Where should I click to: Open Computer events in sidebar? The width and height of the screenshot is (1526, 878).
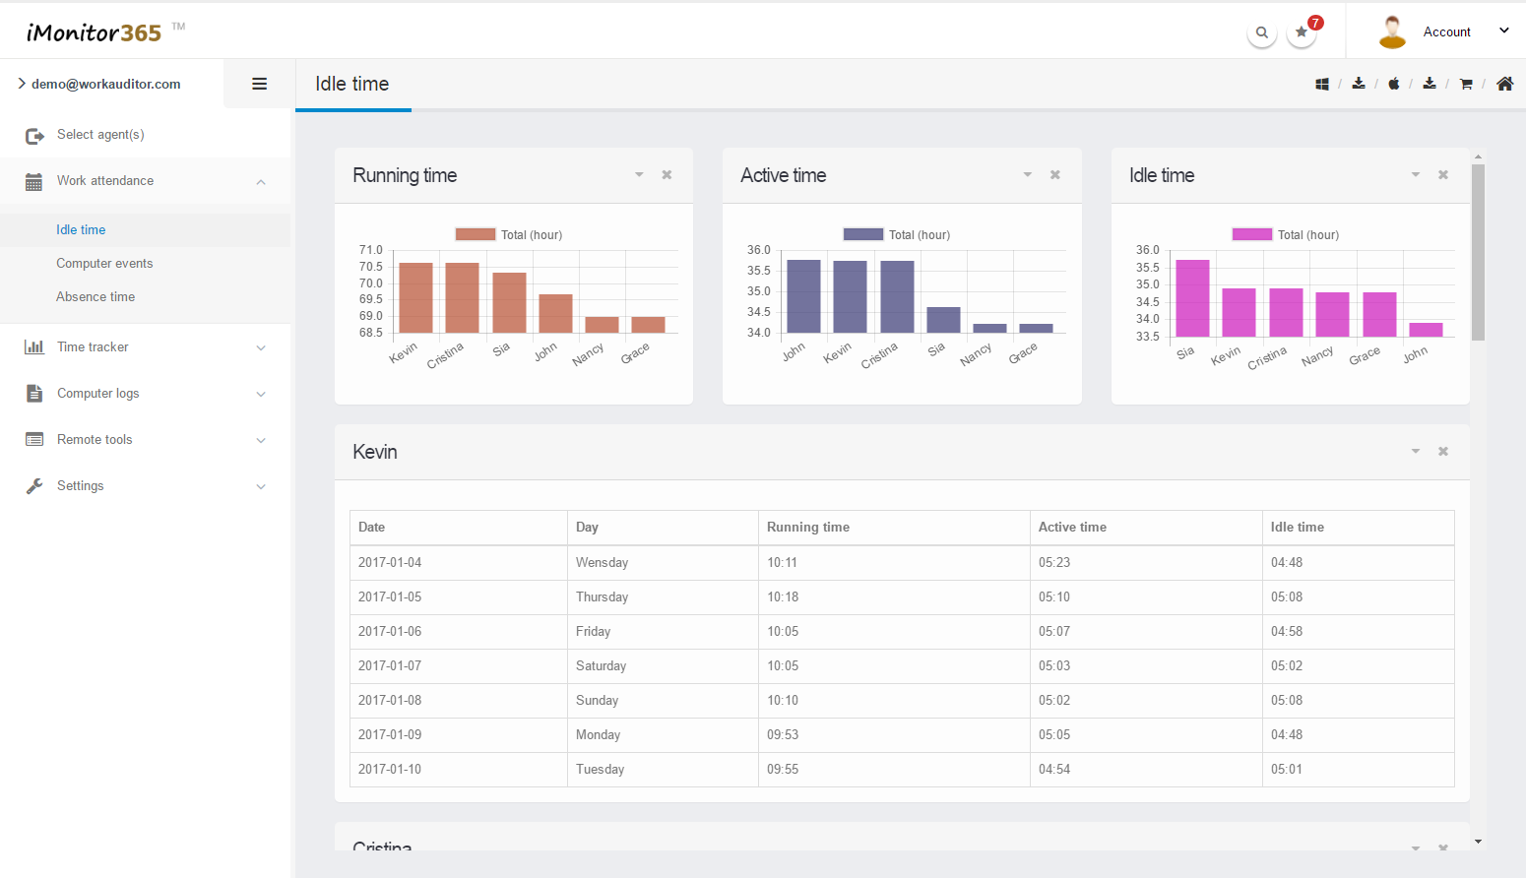(x=104, y=264)
